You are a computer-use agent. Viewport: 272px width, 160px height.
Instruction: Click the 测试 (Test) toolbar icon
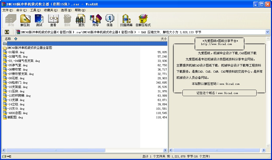(x=39, y=20)
